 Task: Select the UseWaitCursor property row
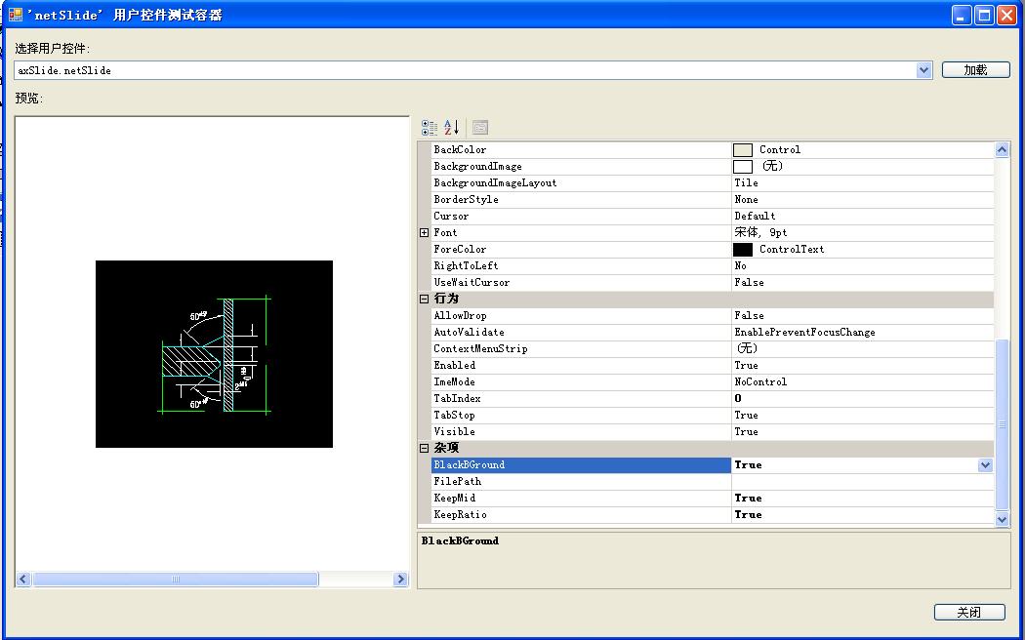(x=712, y=282)
